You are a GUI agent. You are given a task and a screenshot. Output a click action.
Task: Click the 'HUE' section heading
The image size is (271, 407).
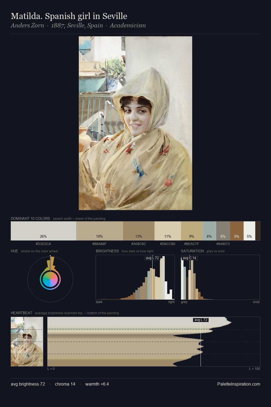(14, 251)
